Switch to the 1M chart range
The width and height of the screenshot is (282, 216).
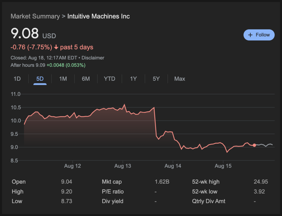pyautogui.click(x=63, y=79)
